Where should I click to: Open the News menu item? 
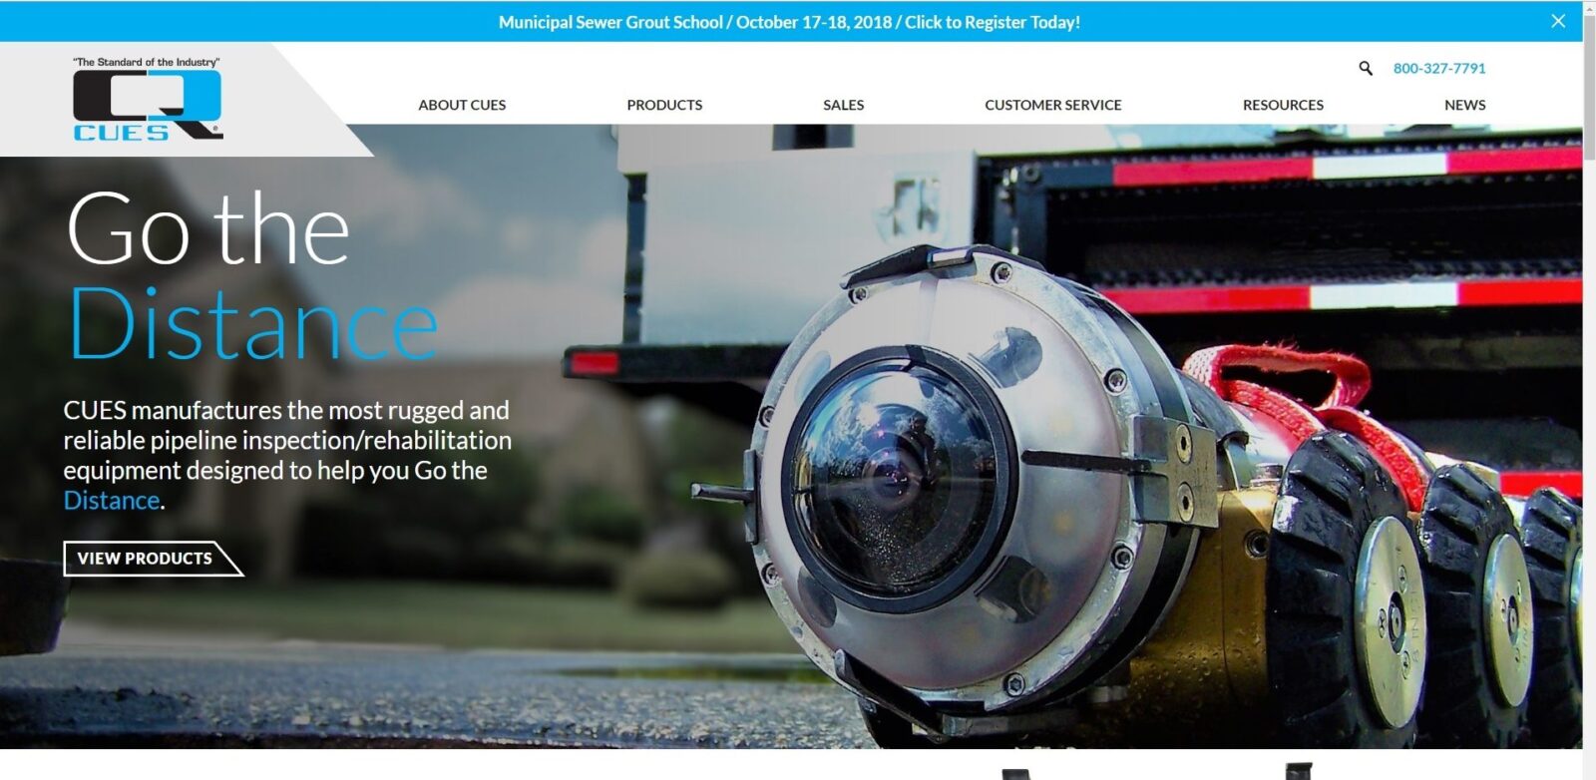(1465, 105)
